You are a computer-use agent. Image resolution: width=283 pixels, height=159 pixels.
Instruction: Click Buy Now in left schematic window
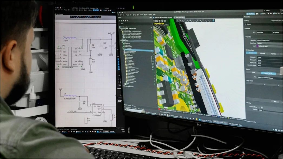coord(96,10)
